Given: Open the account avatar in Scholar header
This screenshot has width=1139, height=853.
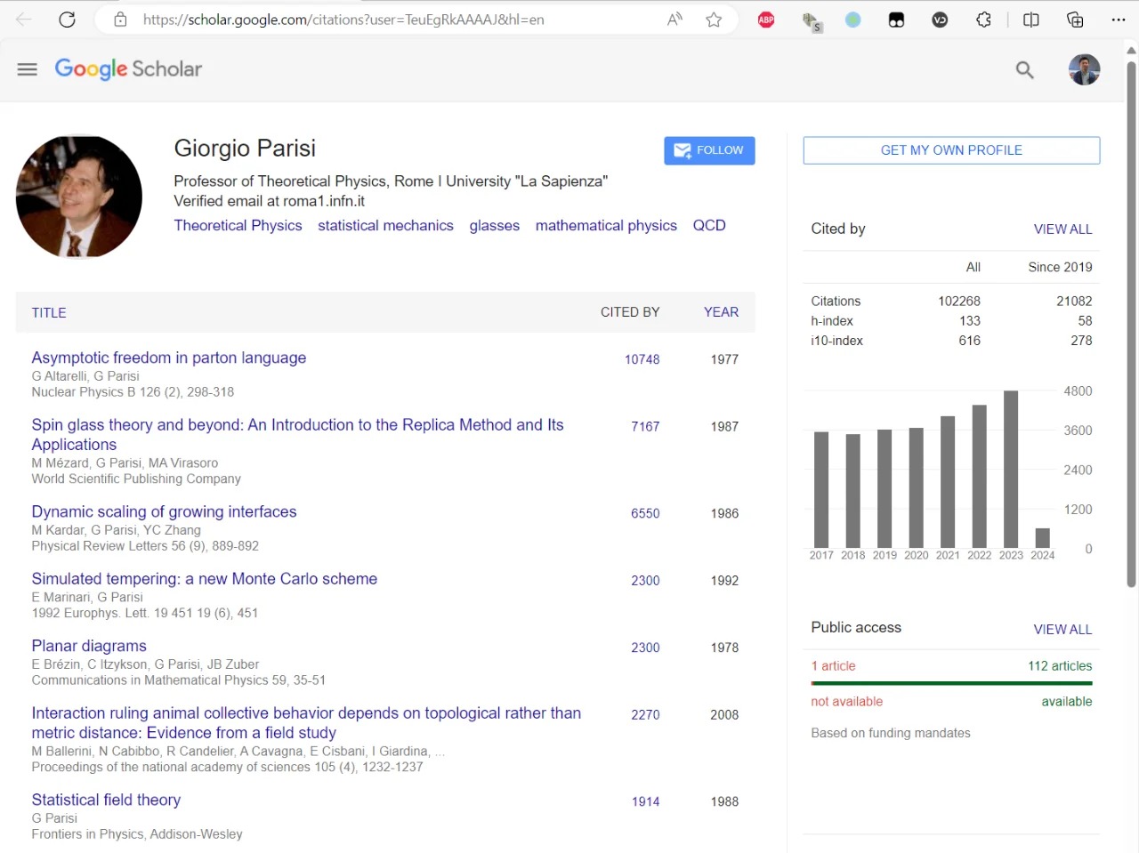Looking at the screenshot, I should [1084, 69].
